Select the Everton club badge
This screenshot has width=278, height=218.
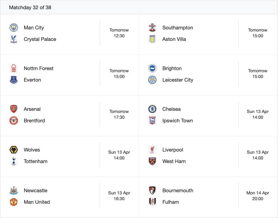[x=14, y=80]
